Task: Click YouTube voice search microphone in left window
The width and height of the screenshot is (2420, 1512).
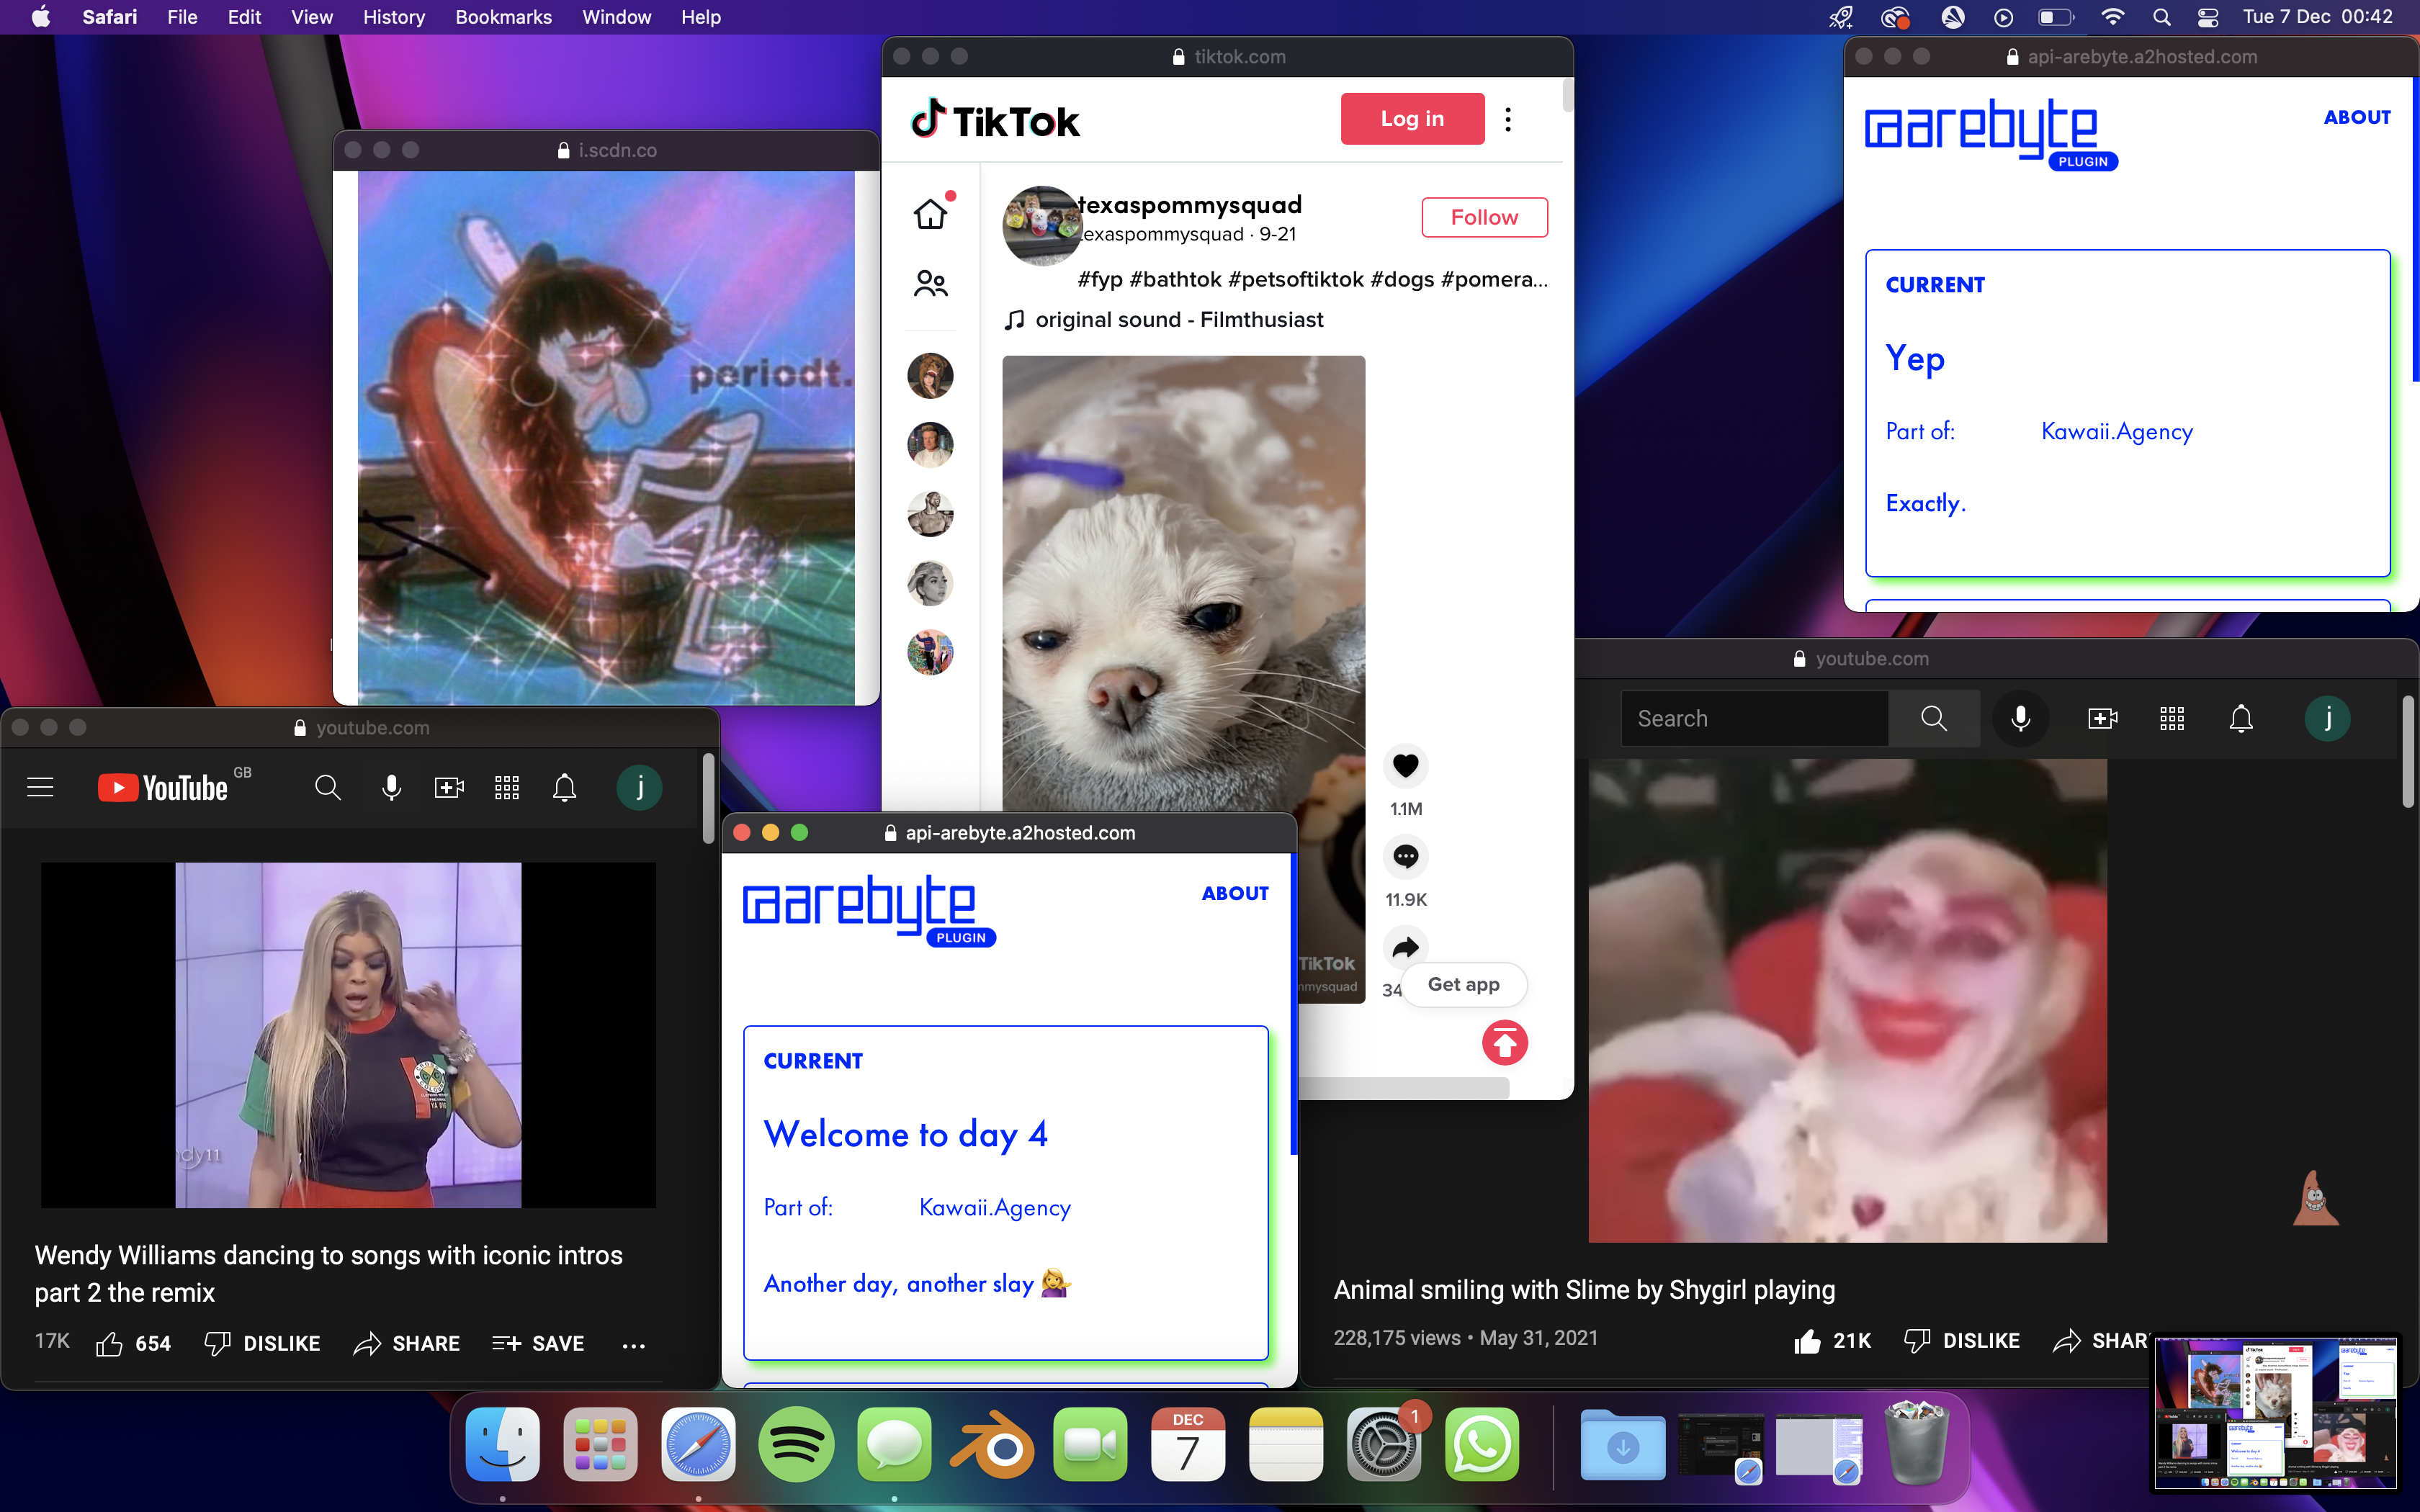Action: point(391,788)
